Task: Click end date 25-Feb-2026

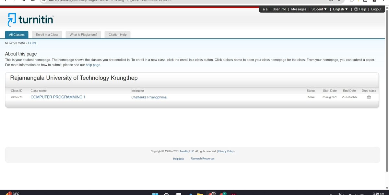Action: [x=349, y=97]
